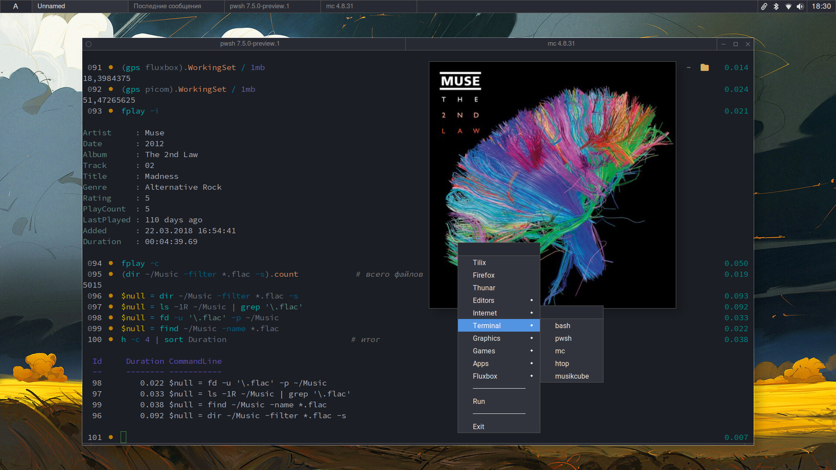Image resolution: width=836 pixels, height=470 pixels.
Task: Click the Duration value '00:04:39.69'
Action: click(x=171, y=242)
